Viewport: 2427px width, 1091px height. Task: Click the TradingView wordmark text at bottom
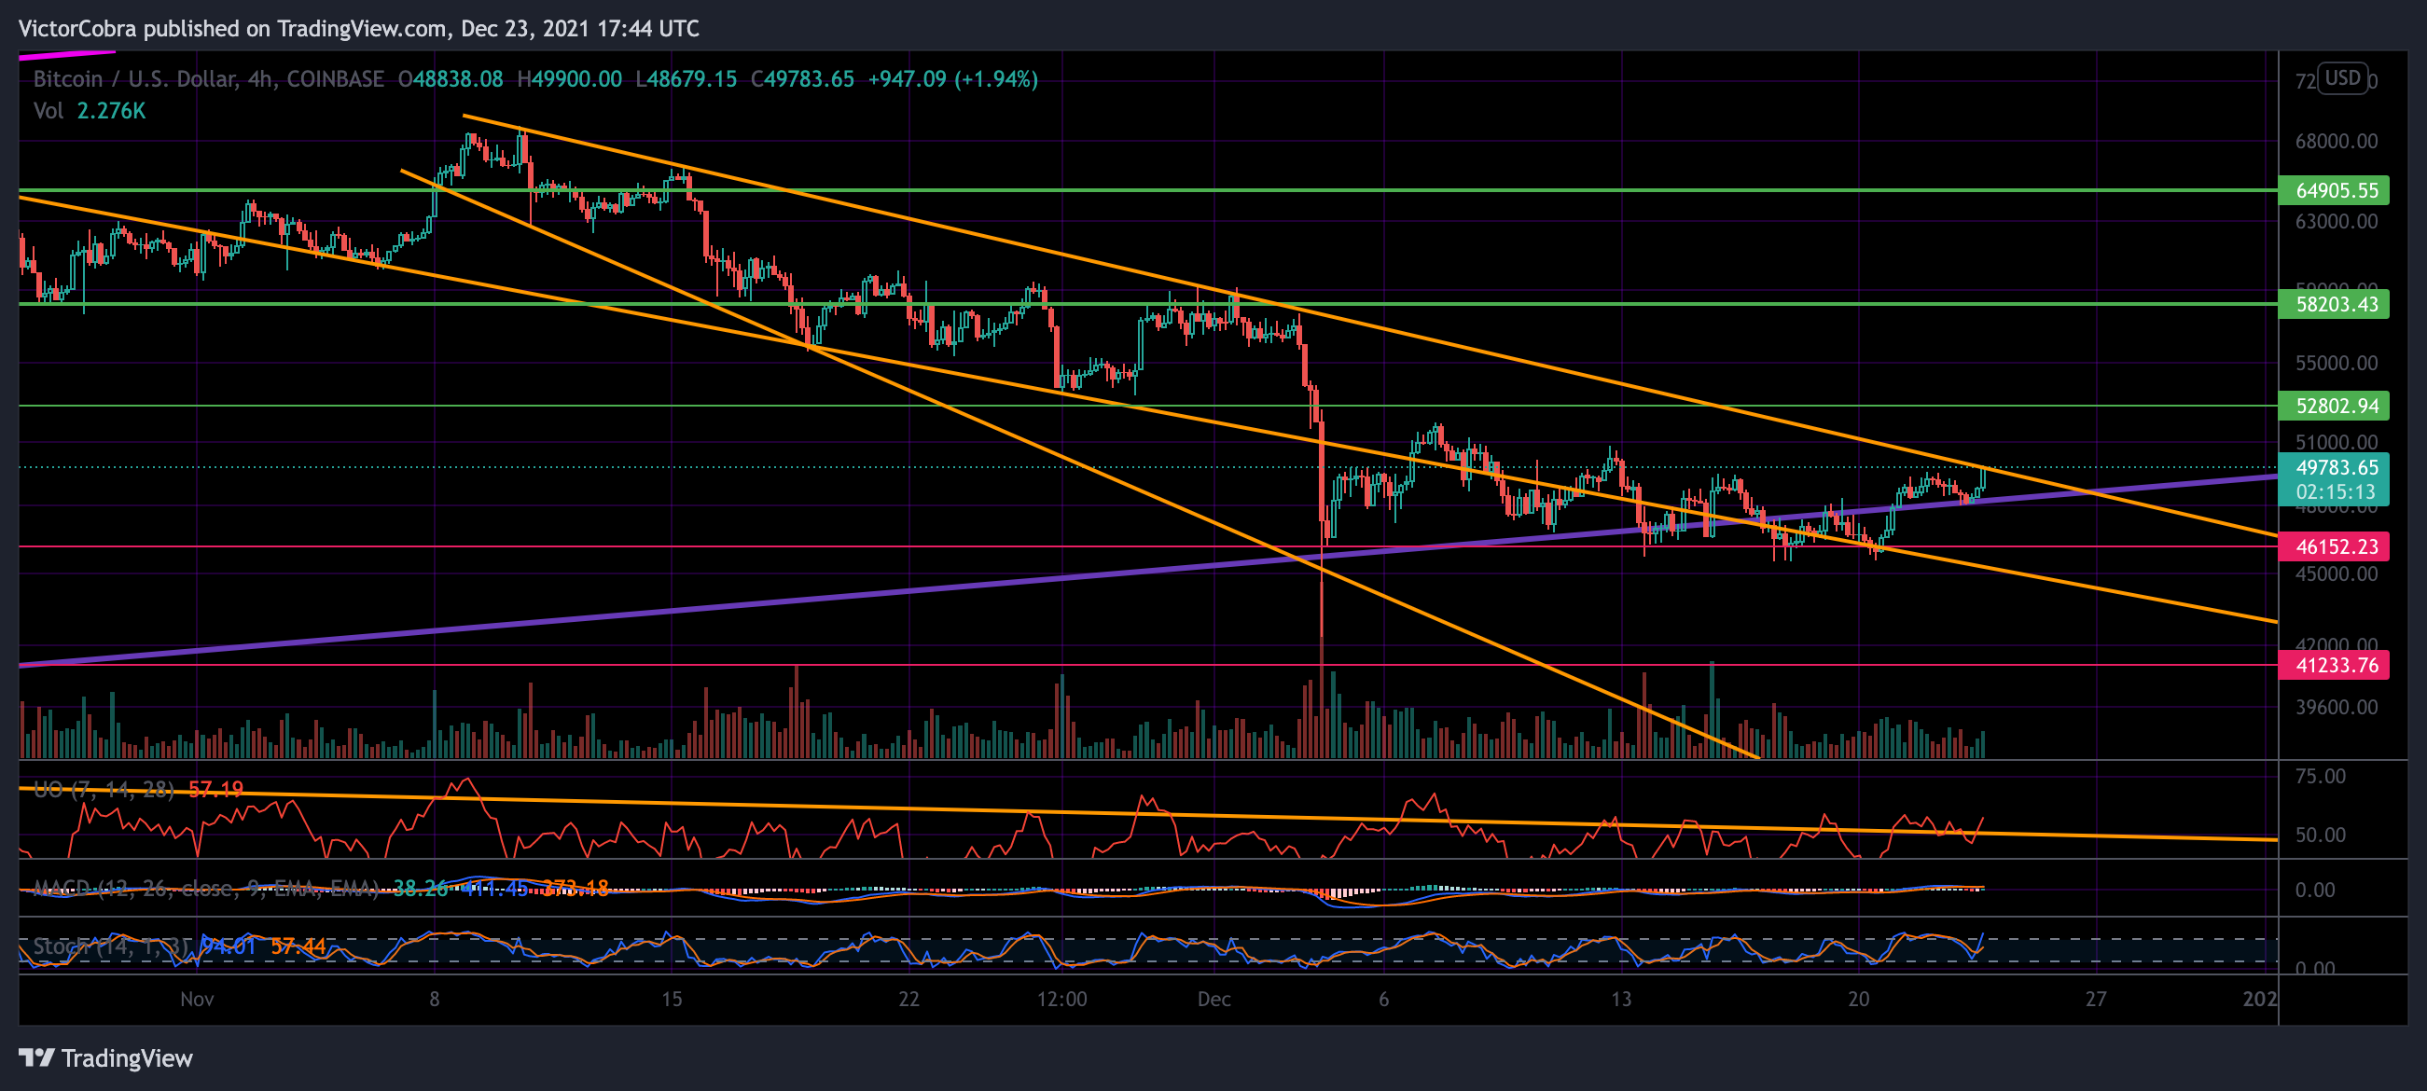click(127, 1058)
